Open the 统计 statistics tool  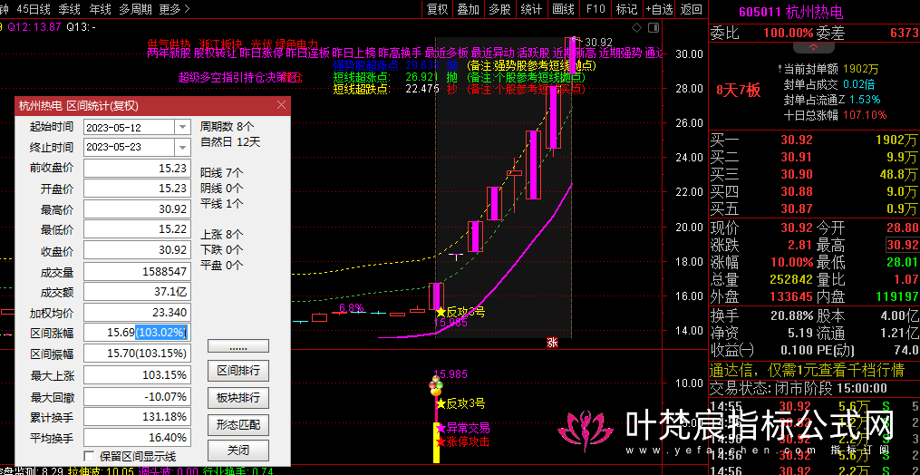[531, 9]
